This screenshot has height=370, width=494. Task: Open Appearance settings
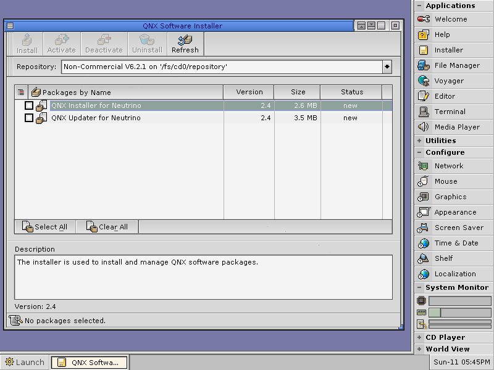click(454, 212)
